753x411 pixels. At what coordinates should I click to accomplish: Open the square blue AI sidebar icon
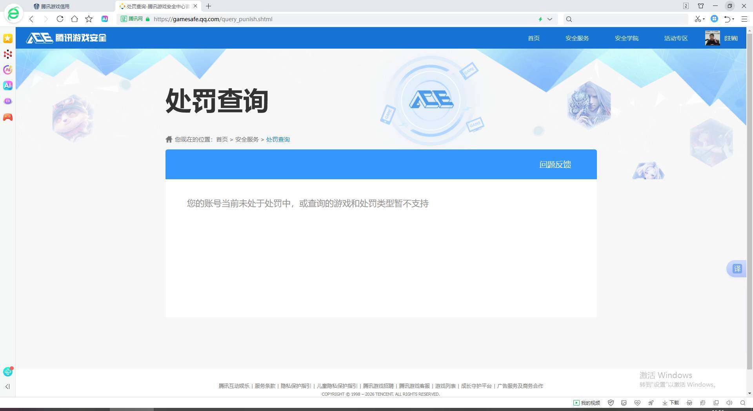tap(8, 85)
